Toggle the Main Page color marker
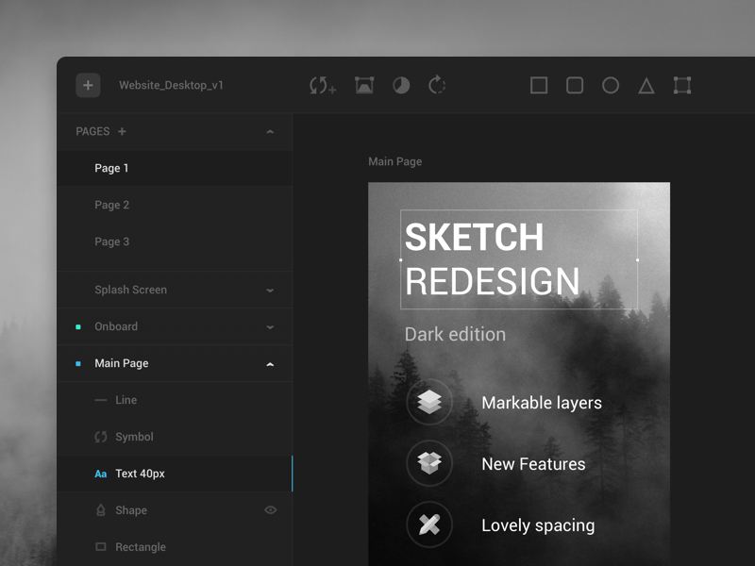The height and width of the screenshot is (566, 755). (78, 364)
